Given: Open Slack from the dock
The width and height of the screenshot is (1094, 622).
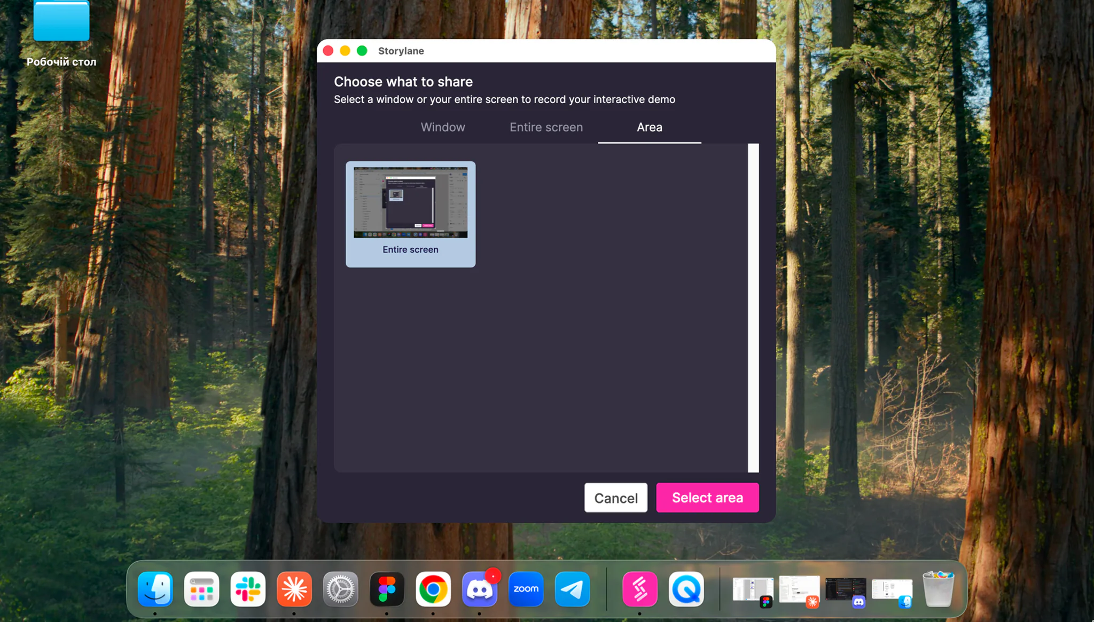Looking at the screenshot, I should tap(248, 589).
